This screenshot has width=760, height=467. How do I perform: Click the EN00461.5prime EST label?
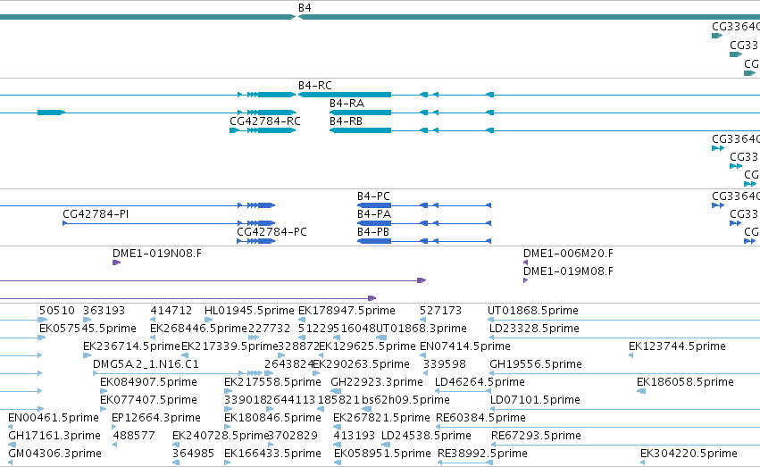(x=54, y=418)
